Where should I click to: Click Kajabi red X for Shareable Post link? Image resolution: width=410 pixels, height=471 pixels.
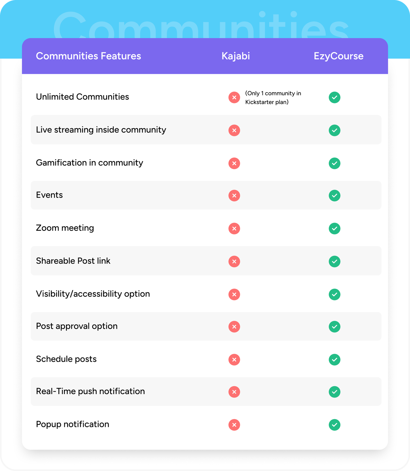(x=234, y=262)
